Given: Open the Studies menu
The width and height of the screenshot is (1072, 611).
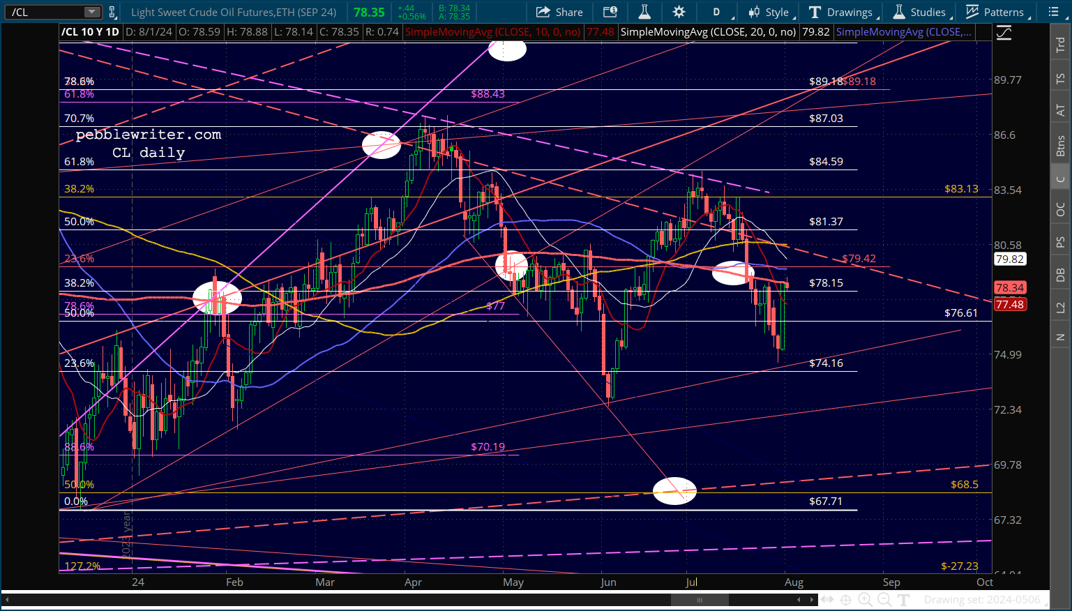Looking at the screenshot, I should [x=921, y=12].
